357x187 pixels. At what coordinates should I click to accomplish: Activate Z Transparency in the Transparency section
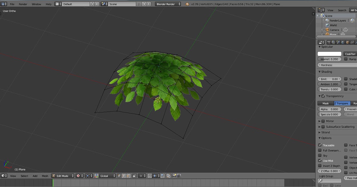pyautogui.click(x=342, y=103)
